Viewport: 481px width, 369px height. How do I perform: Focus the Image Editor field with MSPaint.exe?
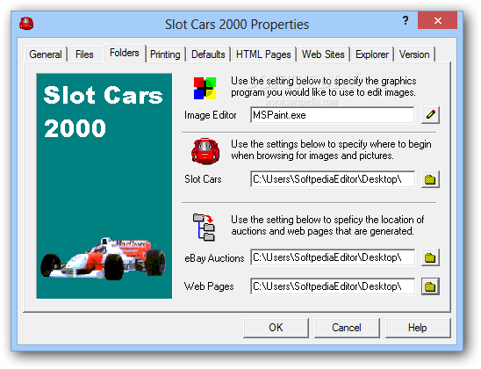coord(332,115)
